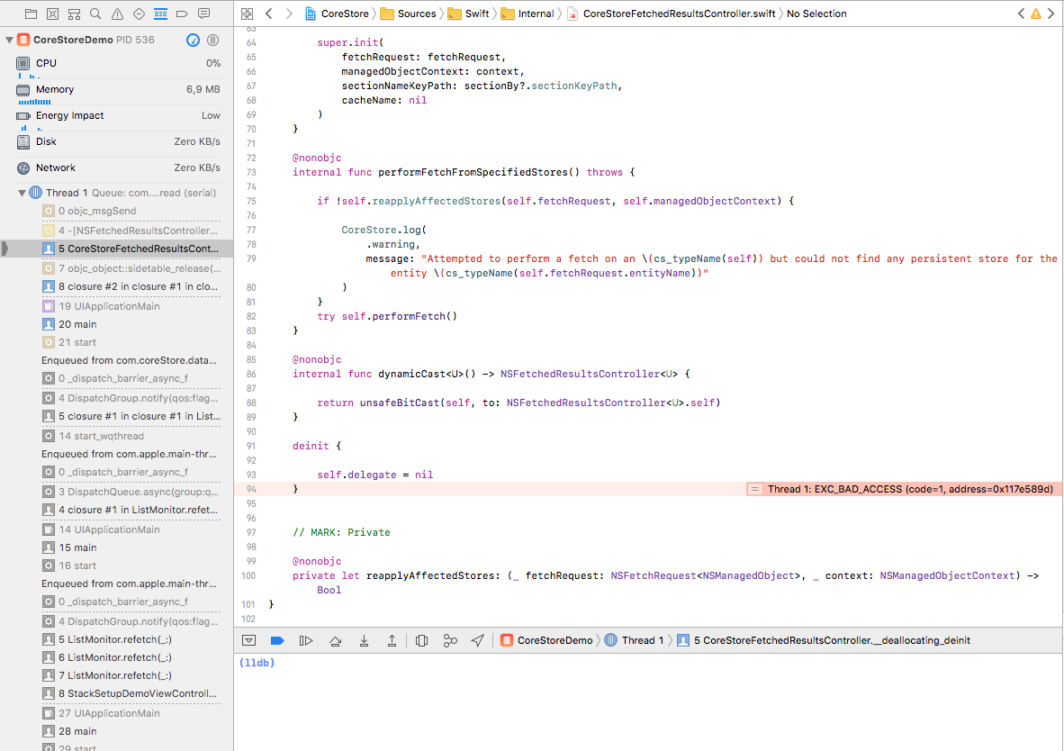Go forward in editor history
This screenshot has height=751, width=1064.
(289, 14)
